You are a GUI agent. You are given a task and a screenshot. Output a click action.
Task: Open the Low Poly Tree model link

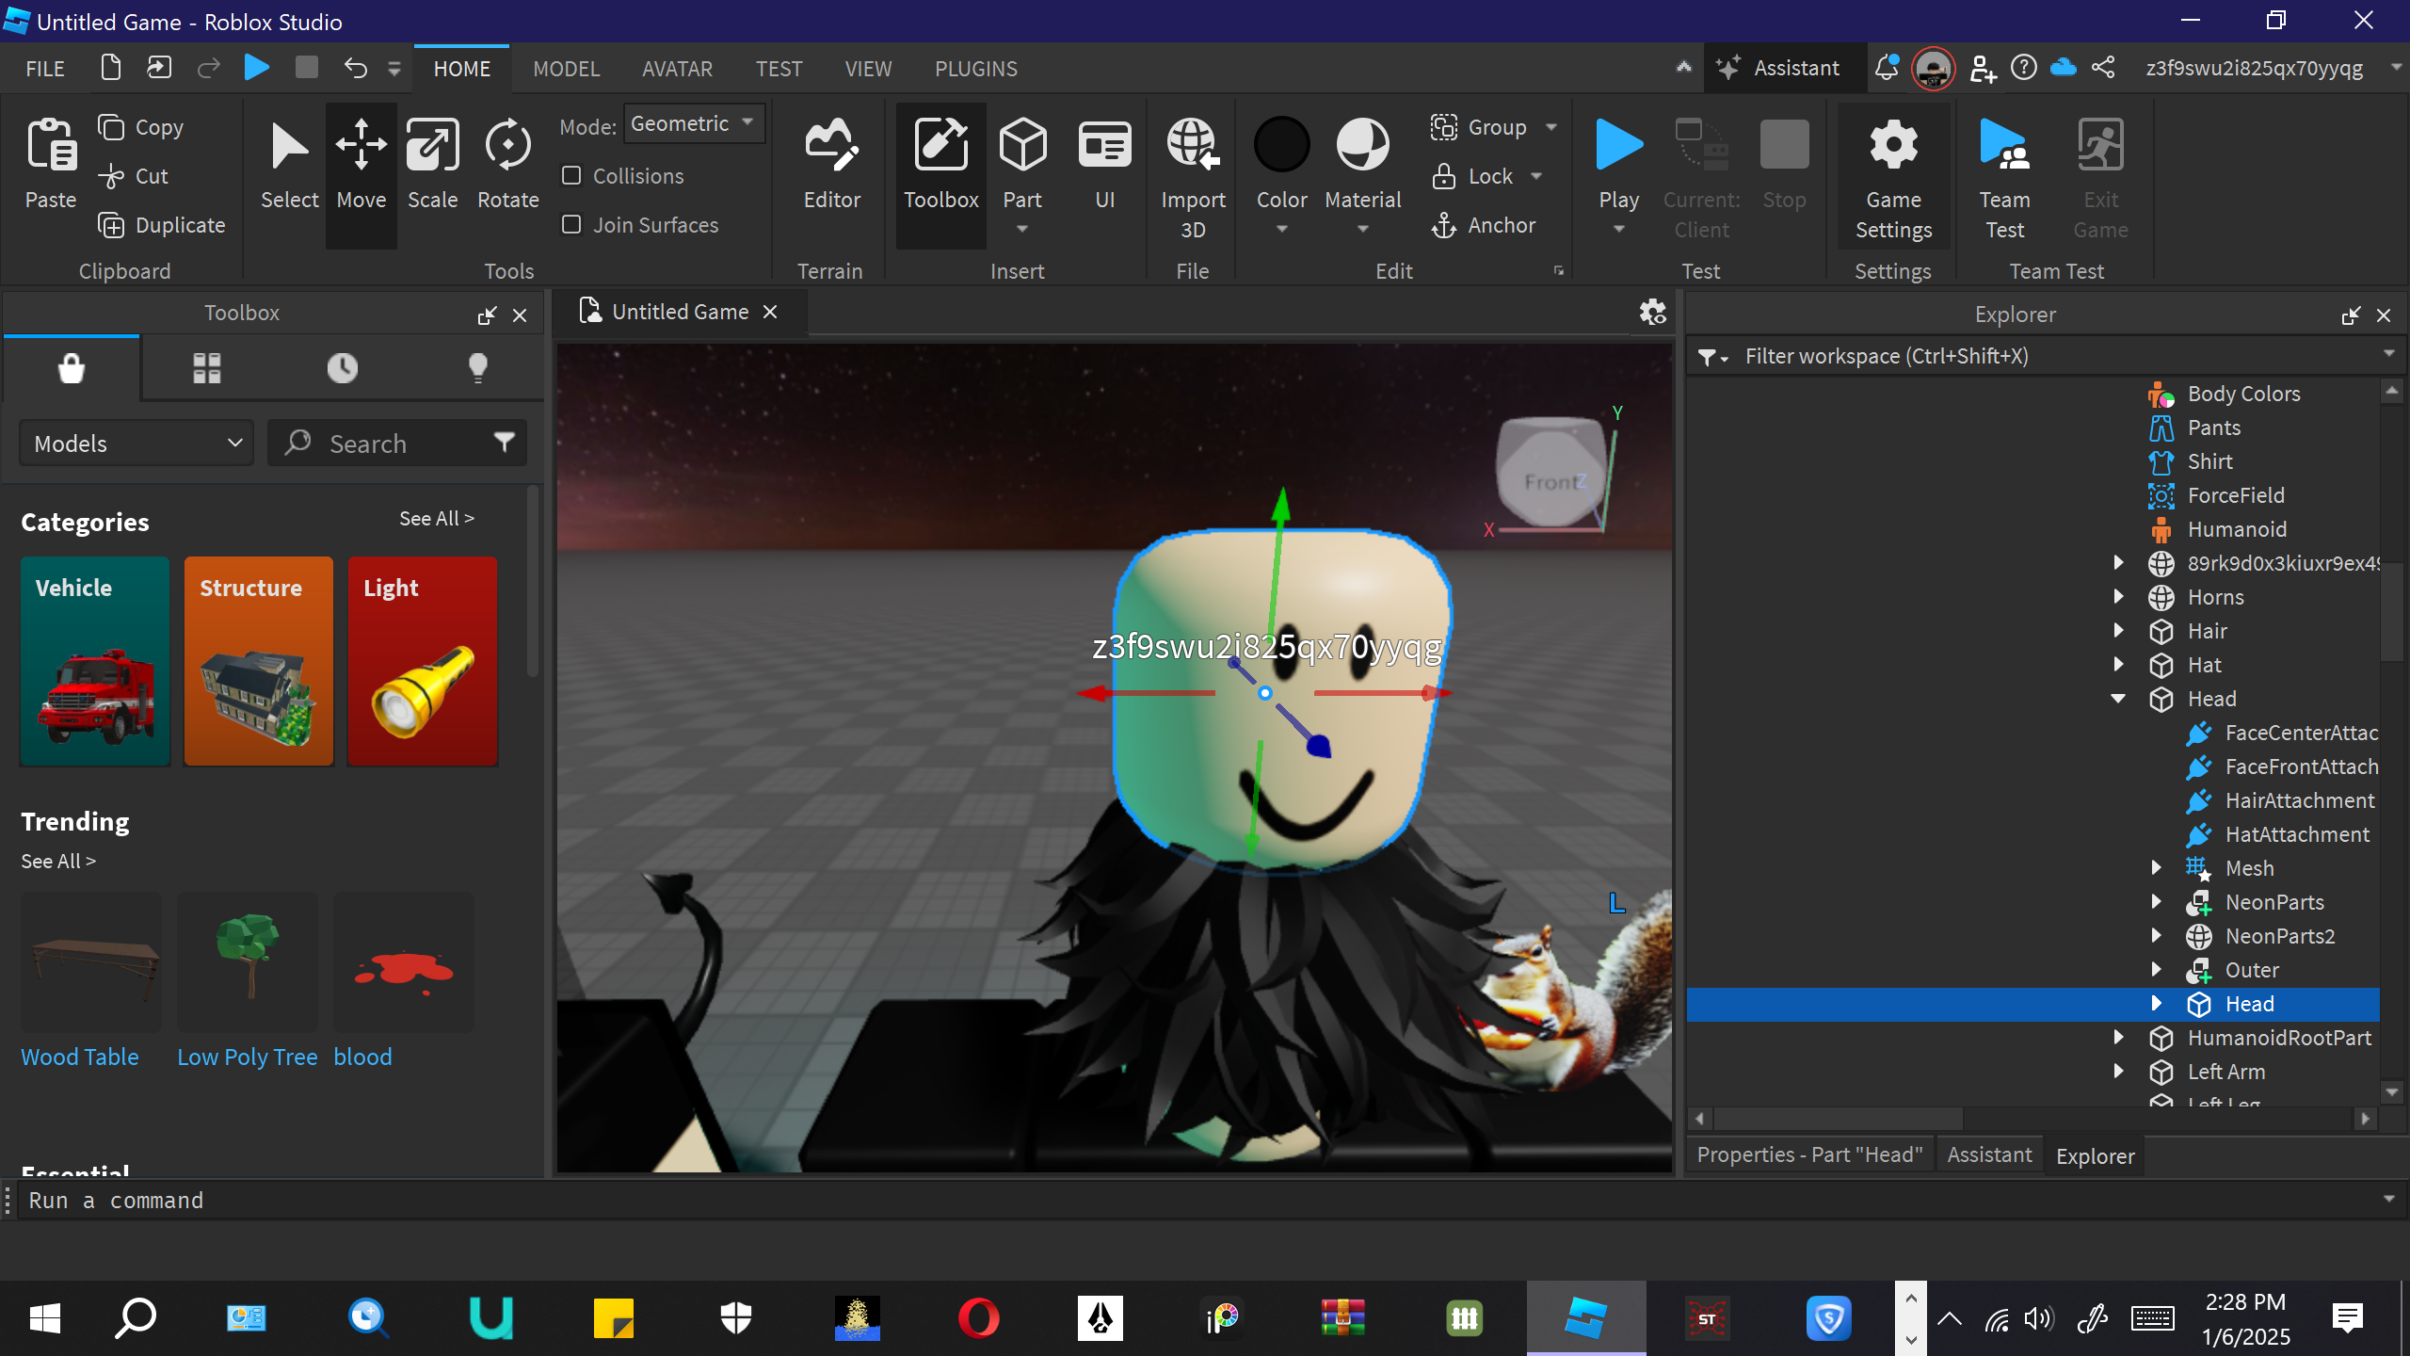[x=247, y=1057]
